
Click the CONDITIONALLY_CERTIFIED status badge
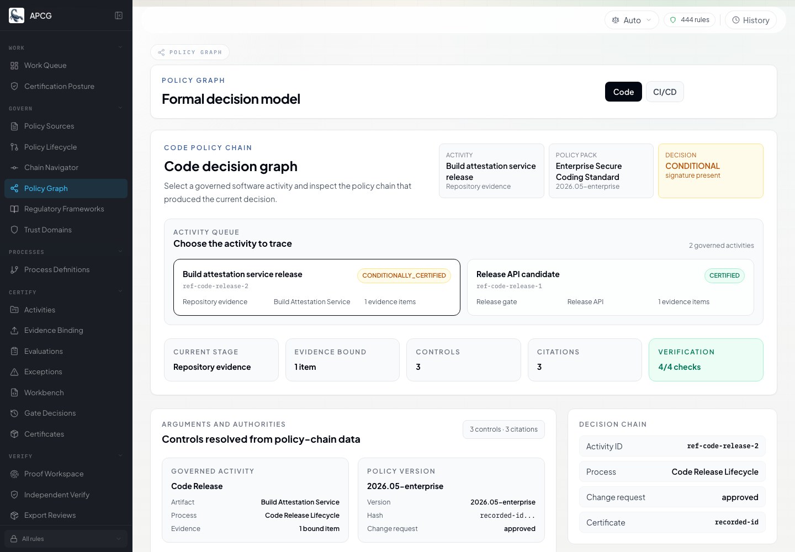point(404,275)
